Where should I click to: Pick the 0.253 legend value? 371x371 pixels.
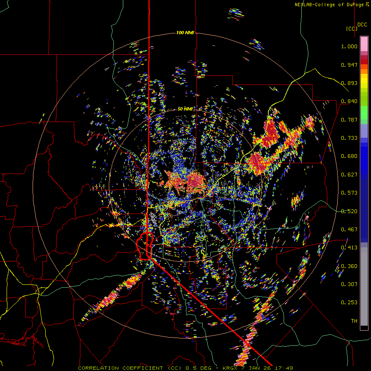[x=349, y=303]
